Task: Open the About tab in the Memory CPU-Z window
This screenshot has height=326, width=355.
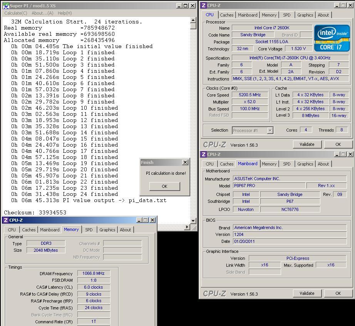Action: (x=126, y=230)
